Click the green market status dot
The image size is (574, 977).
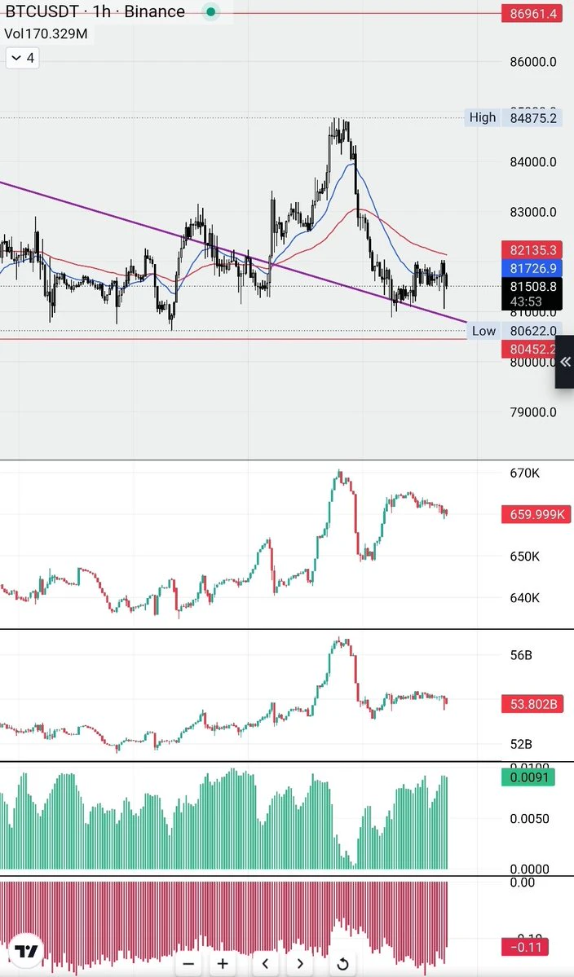pyautogui.click(x=211, y=11)
